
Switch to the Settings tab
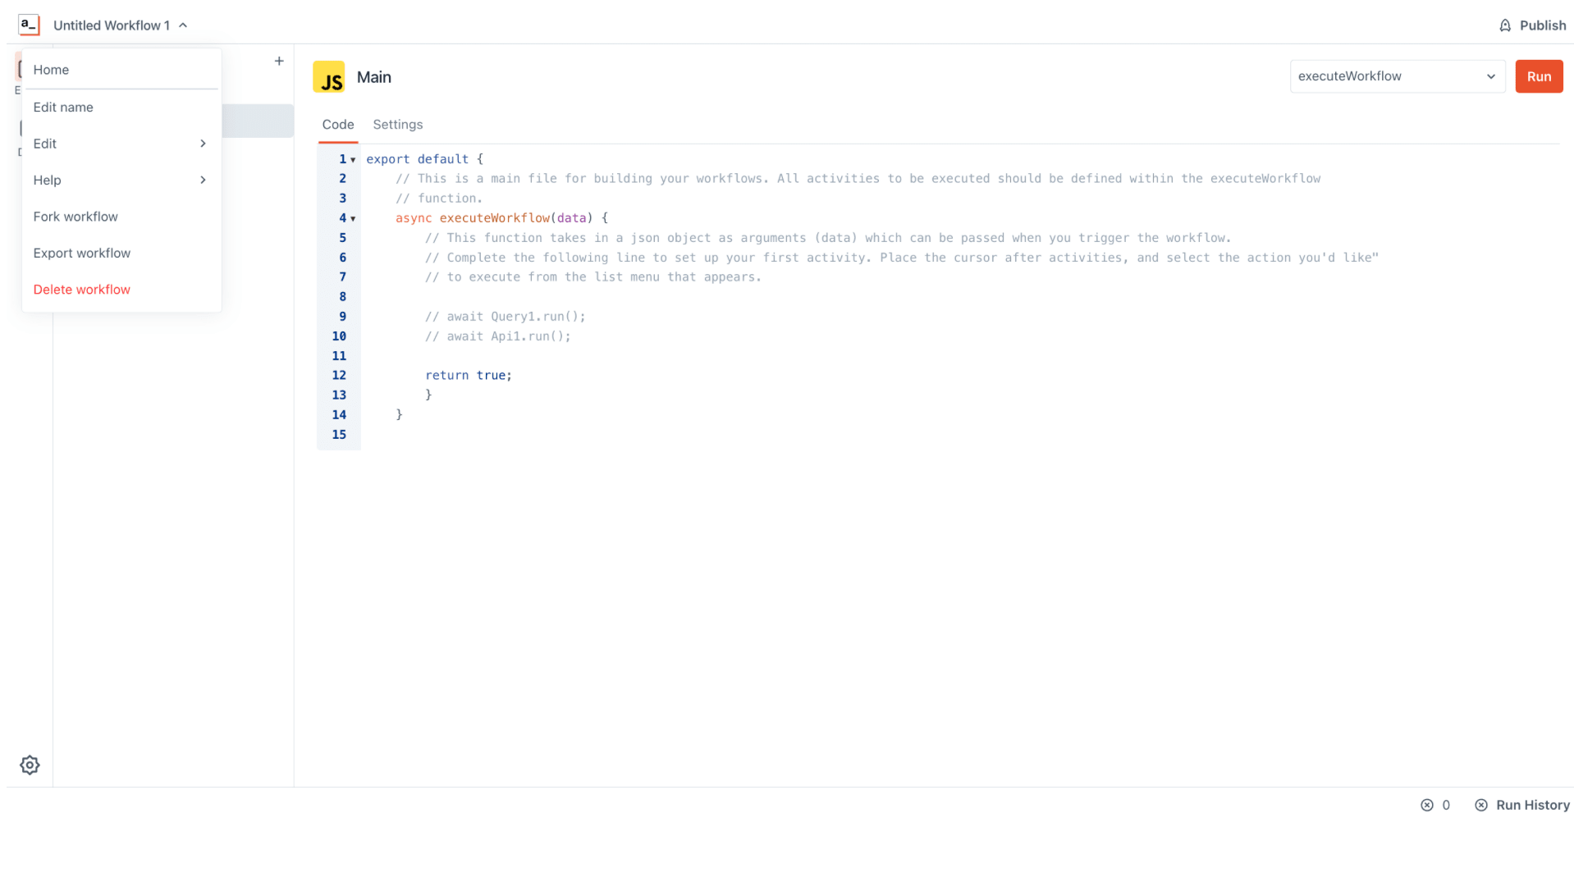398,125
